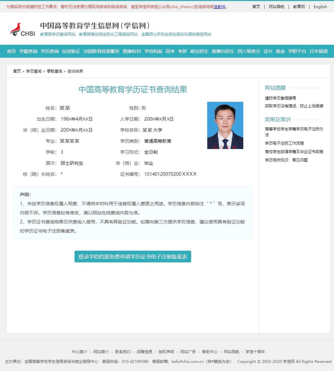
Task: Click the 登录学信档案 application button
Action: pyautogui.click(x=133, y=257)
